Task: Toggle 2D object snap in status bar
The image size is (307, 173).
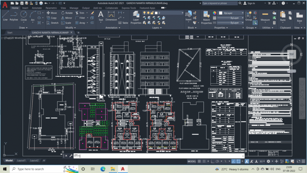Action: coord(238,161)
